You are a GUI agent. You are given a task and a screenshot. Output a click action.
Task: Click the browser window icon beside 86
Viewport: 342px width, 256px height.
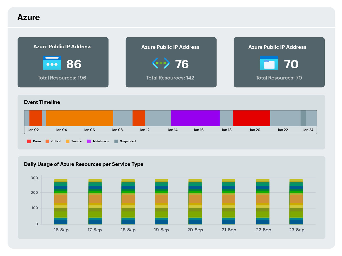click(52, 63)
